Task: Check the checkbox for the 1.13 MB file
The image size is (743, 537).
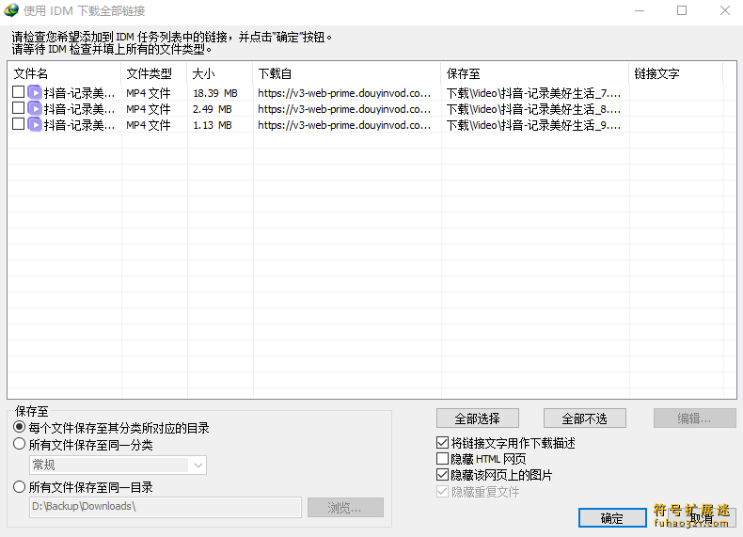Action: click(x=19, y=124)
